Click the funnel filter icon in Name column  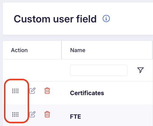click(141, 70)
